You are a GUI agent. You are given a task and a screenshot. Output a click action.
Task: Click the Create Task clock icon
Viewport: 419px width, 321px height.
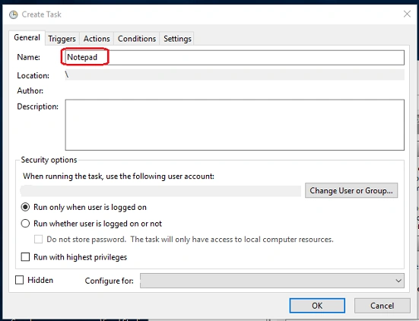(13, 14)
